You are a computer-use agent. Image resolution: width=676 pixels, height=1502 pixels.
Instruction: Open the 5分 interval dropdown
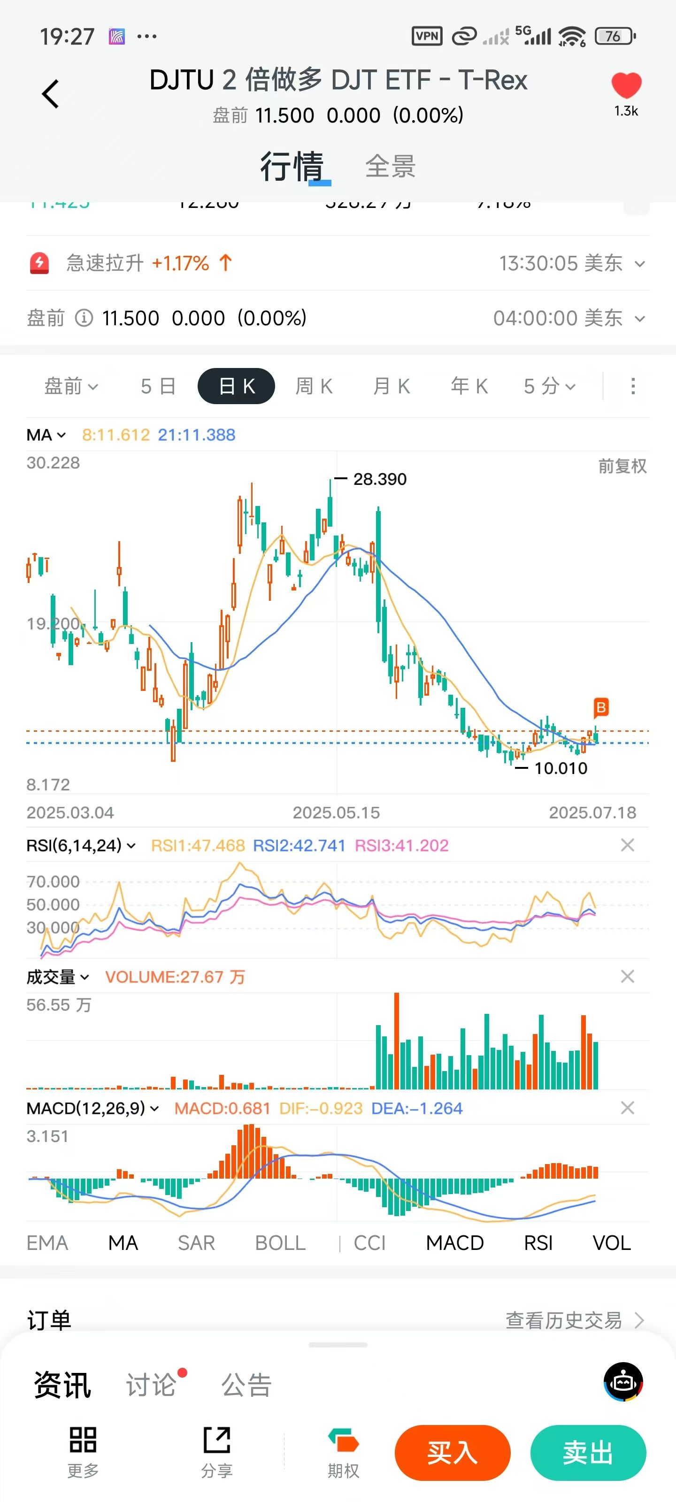[549, 386]
